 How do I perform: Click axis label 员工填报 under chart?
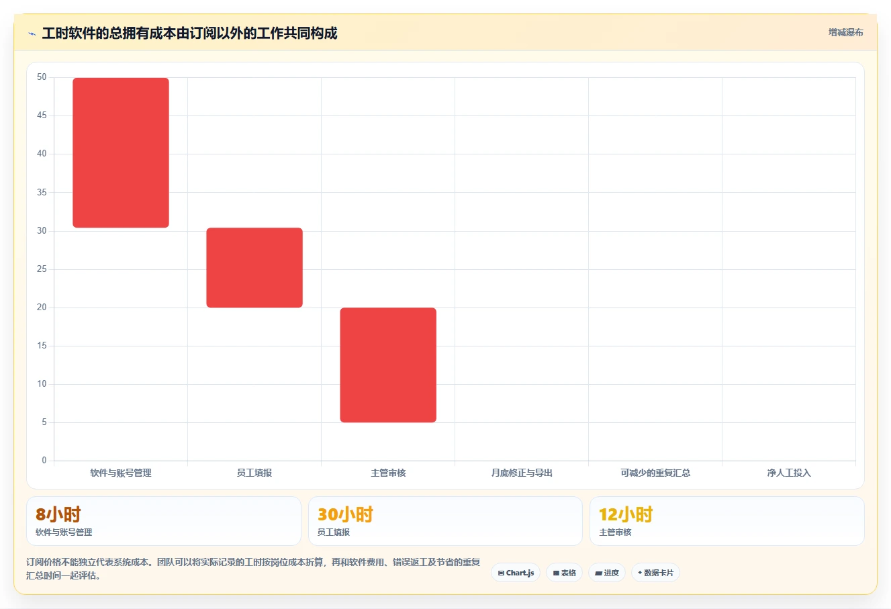[254, 473]
